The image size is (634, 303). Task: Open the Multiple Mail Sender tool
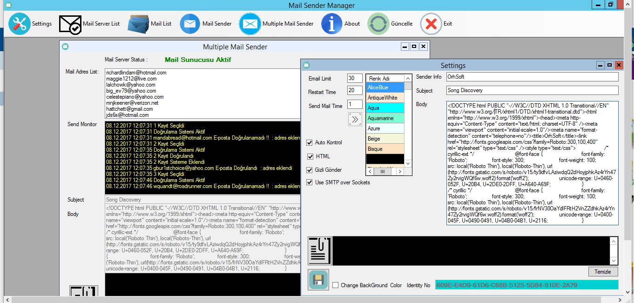pyautogui.click(x=250, y=24)
